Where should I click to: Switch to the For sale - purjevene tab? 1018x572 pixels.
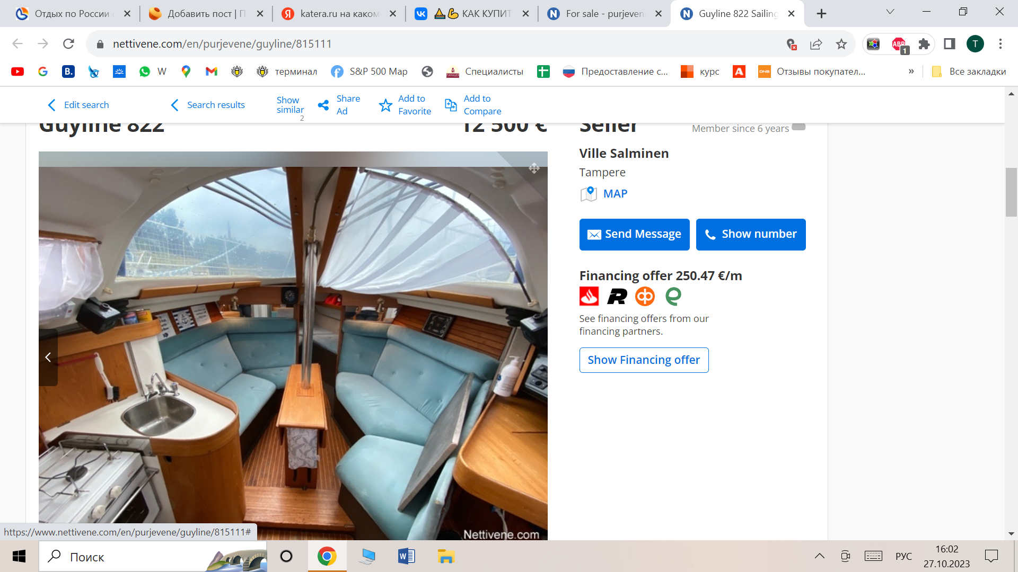pyautogui.click(x=604, y=14)
